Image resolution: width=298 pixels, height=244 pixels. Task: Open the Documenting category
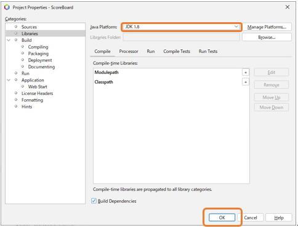pyautogui.click(x=41, y=67)
